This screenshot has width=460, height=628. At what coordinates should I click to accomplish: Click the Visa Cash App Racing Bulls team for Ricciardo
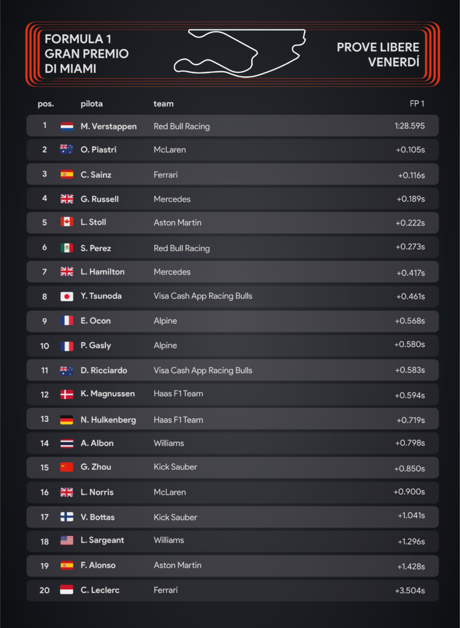(203, 370)
